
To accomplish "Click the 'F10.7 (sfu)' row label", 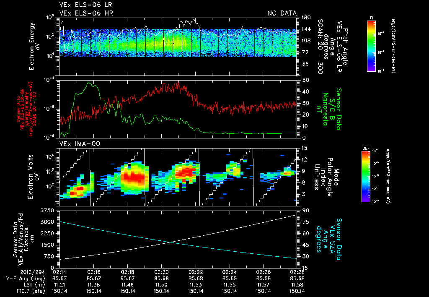I will 30,291.
